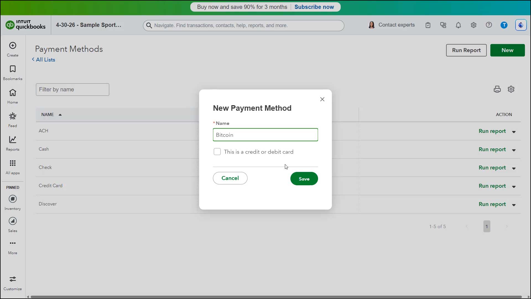Open the Help question mark icon
The width and height of the screenshot is (531, 299).
click(489, 25)
